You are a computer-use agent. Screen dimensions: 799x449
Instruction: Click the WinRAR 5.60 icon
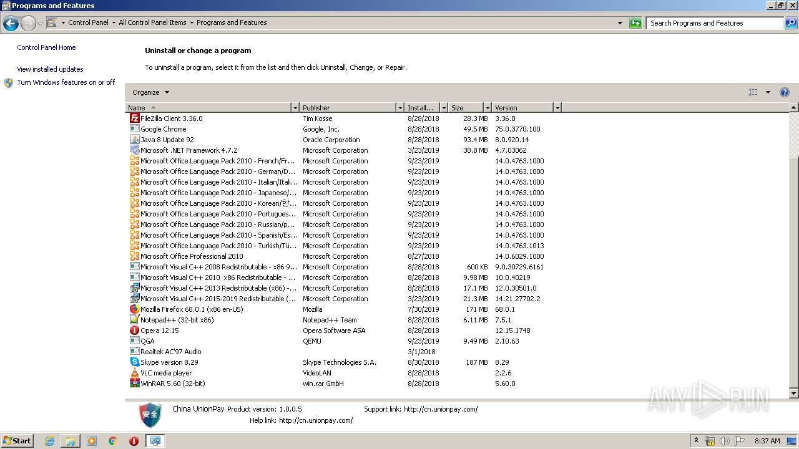(x=134, y=383)
